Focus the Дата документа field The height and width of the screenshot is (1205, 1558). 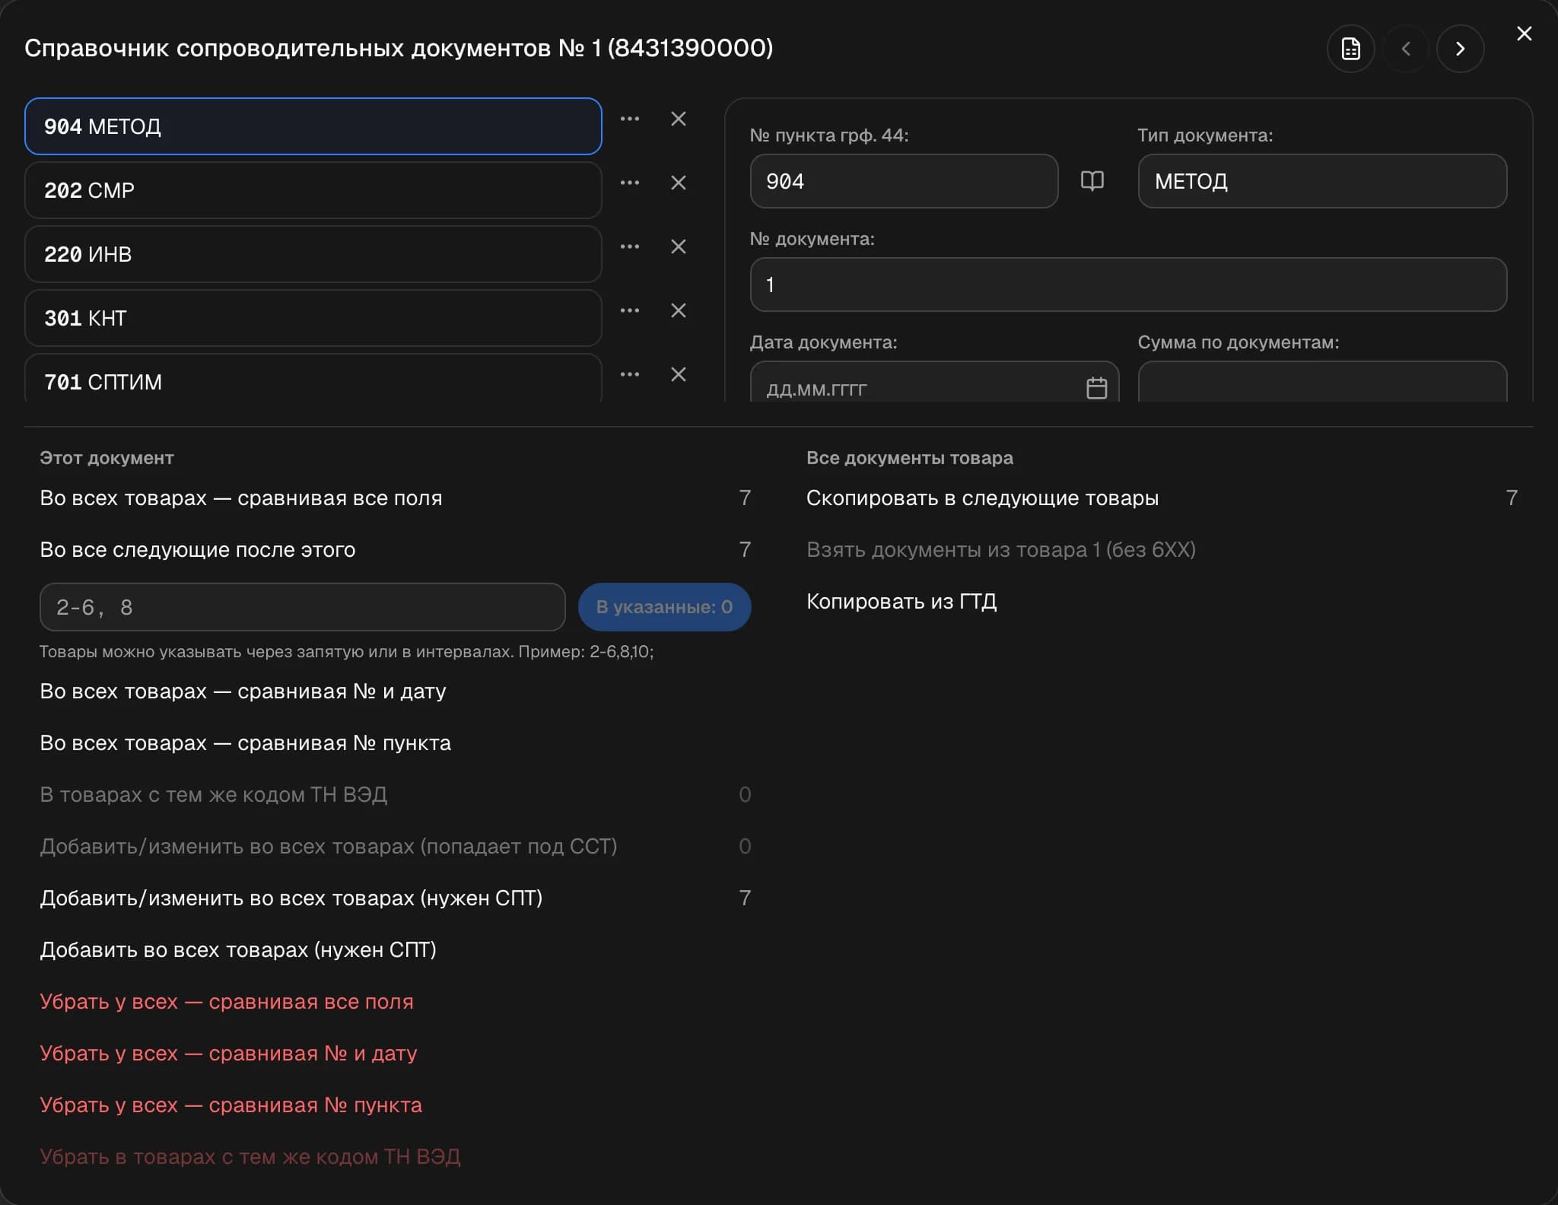[x=934, y=382]
